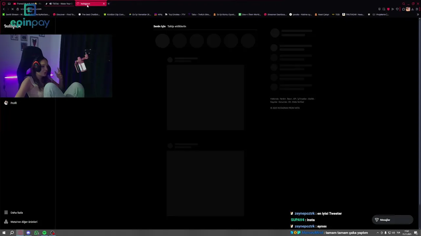421x236 pixels.
Task: Open the APIq bookmark
Action: [x=158, y=14]
